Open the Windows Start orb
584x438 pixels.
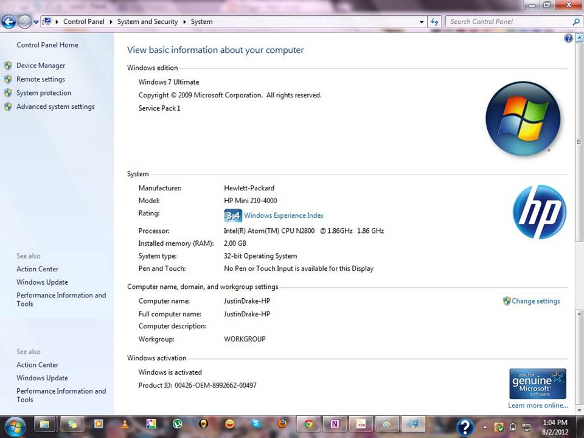15,426
